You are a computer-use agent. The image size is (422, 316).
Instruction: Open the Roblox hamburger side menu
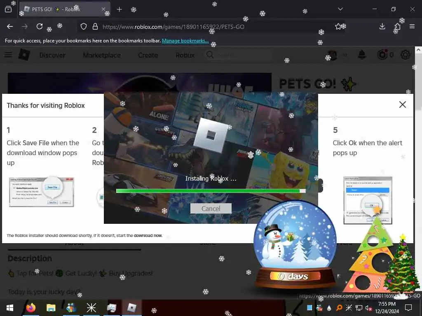(8, 55)
